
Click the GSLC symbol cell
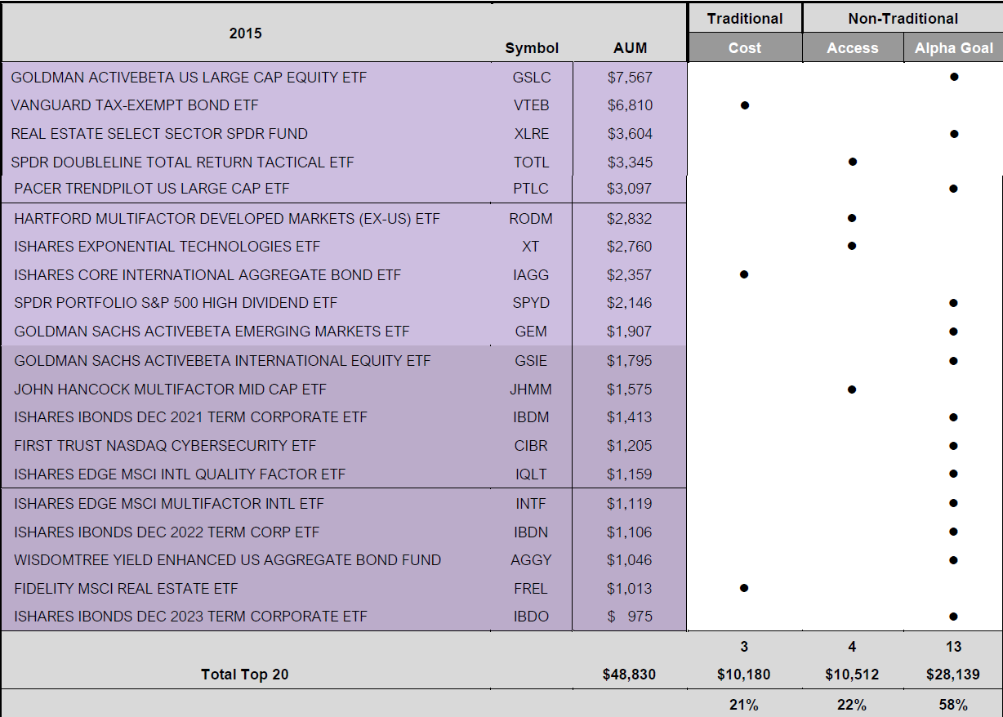point(532,78)
